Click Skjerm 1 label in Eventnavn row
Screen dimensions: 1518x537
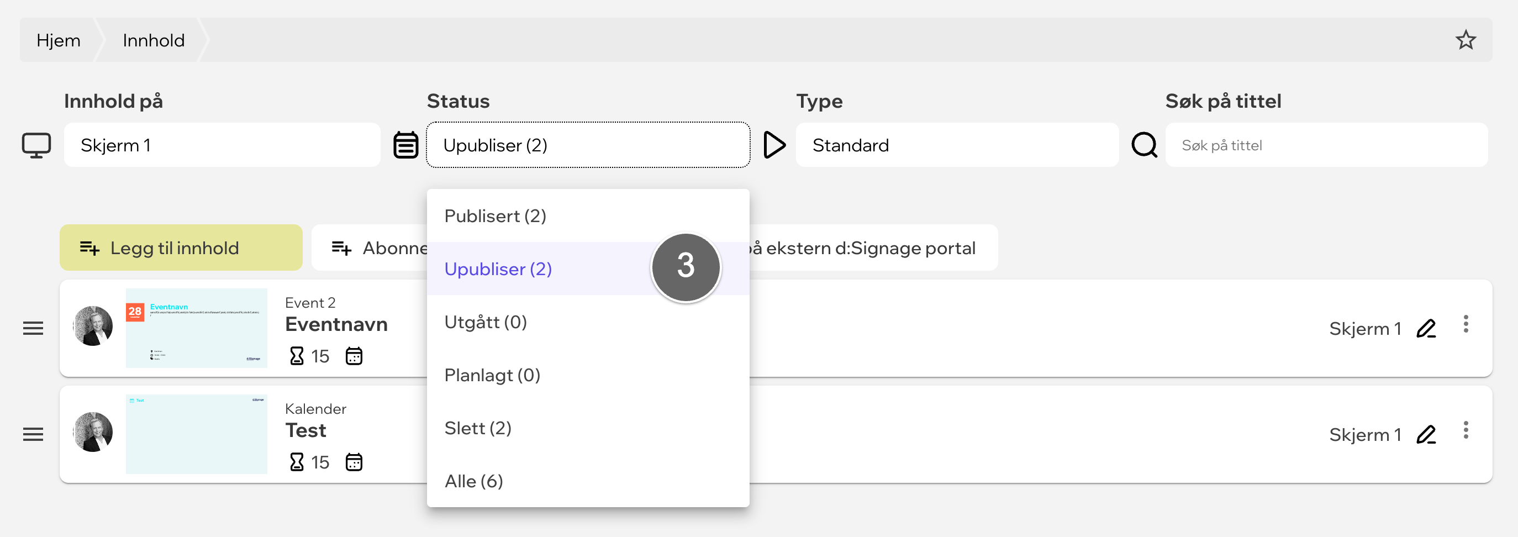tap(1365, 328)
